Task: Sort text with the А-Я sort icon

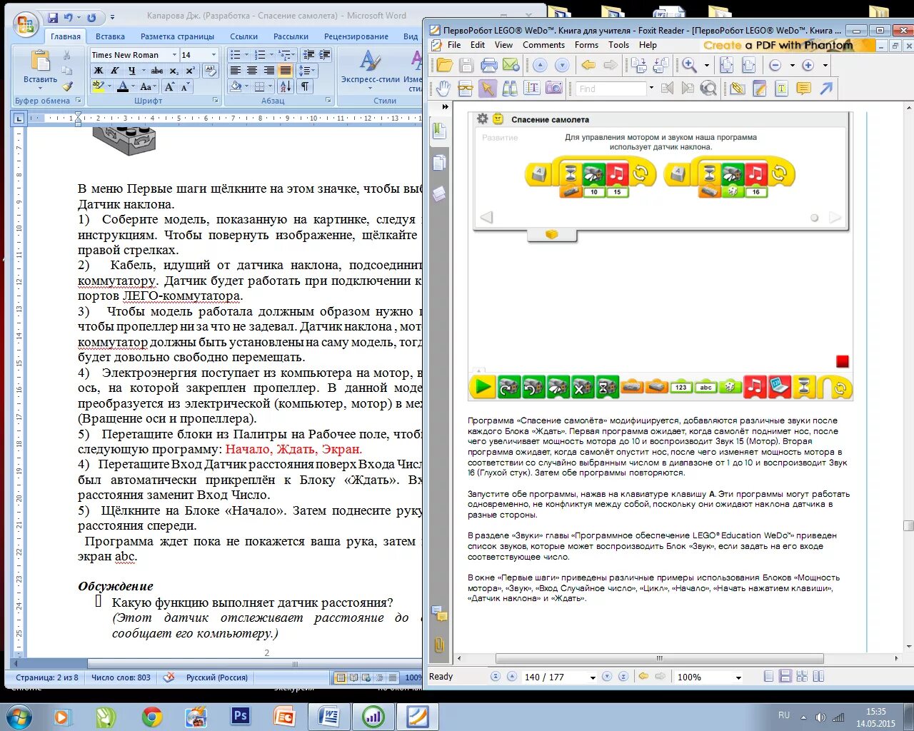Action: pyautogui.click(x=286, y=86)
